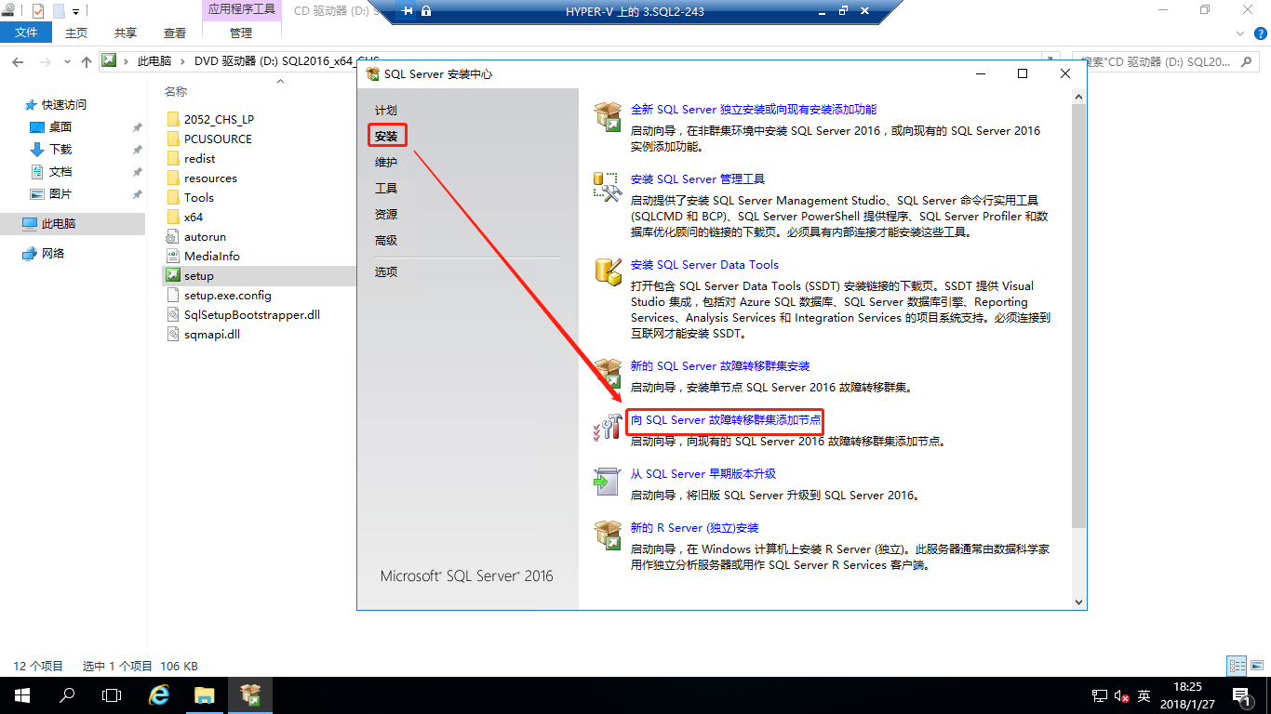Click the Explorer forward navigation arrow
The height and width of the screenshot is (714, 1271).
pos(44,61)
